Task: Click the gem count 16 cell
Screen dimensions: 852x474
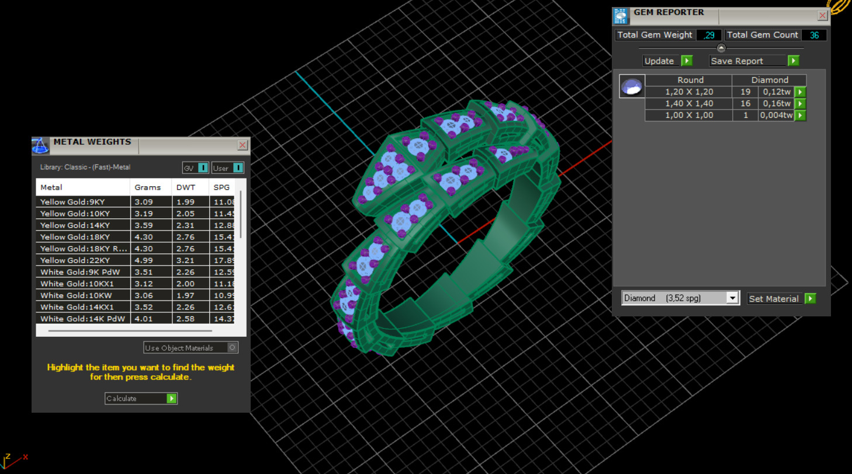Action: point(745,104)
